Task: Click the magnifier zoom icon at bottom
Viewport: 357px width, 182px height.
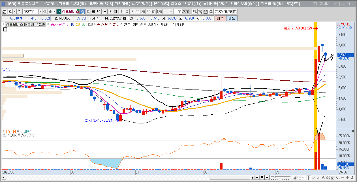Action: (x=338, y=178)
